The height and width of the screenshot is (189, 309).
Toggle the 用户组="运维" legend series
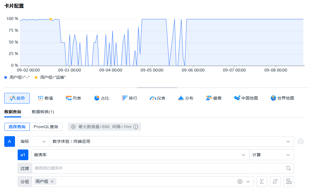coord(50,77)
